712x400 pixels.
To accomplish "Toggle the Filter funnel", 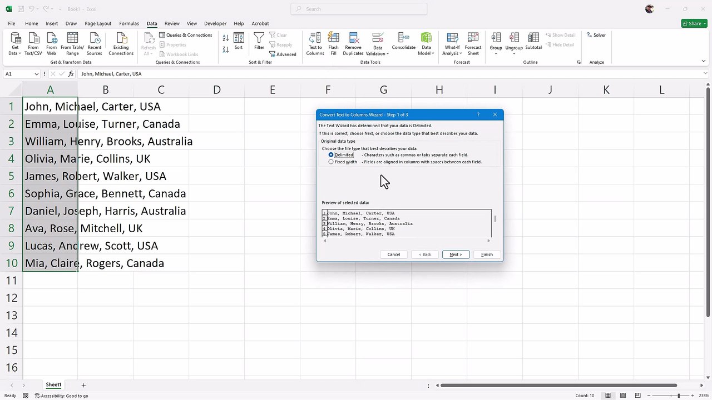I will pyautogui.click(x=259, y=42).
